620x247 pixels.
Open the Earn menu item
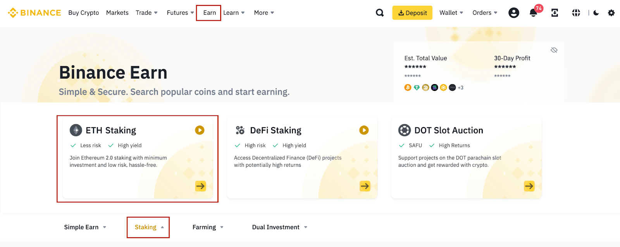(209, 13)
